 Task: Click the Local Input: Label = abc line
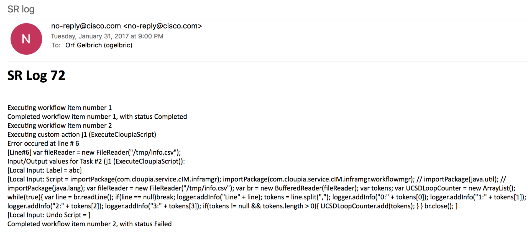click(45, 170)
